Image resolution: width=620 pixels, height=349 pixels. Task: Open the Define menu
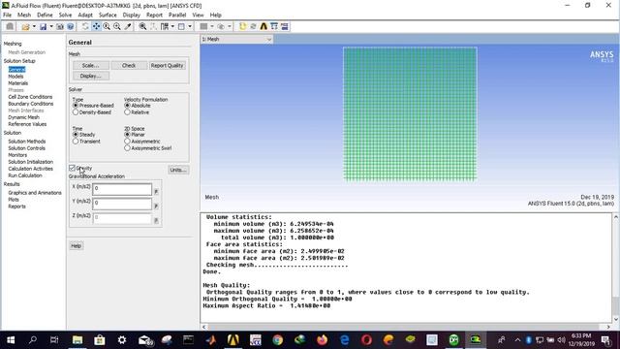45,16
